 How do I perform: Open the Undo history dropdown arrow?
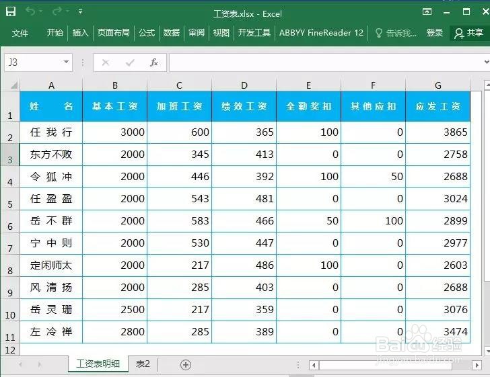pyautogui.click(x=41, y=11)
